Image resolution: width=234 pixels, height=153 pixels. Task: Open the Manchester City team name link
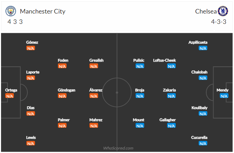coord(43,11)
